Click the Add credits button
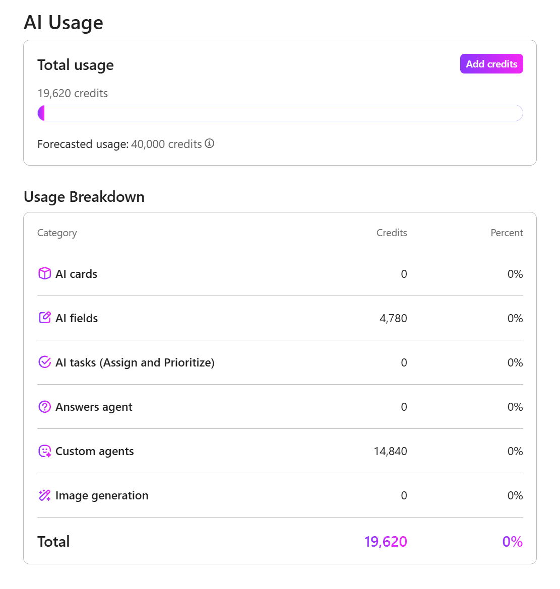The image size is (560, 589). point(491,64)
